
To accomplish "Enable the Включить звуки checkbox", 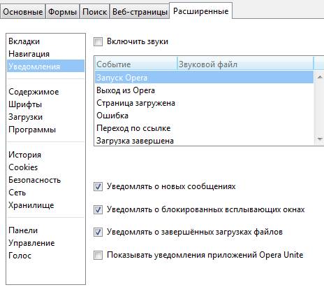I will point(98,42).
